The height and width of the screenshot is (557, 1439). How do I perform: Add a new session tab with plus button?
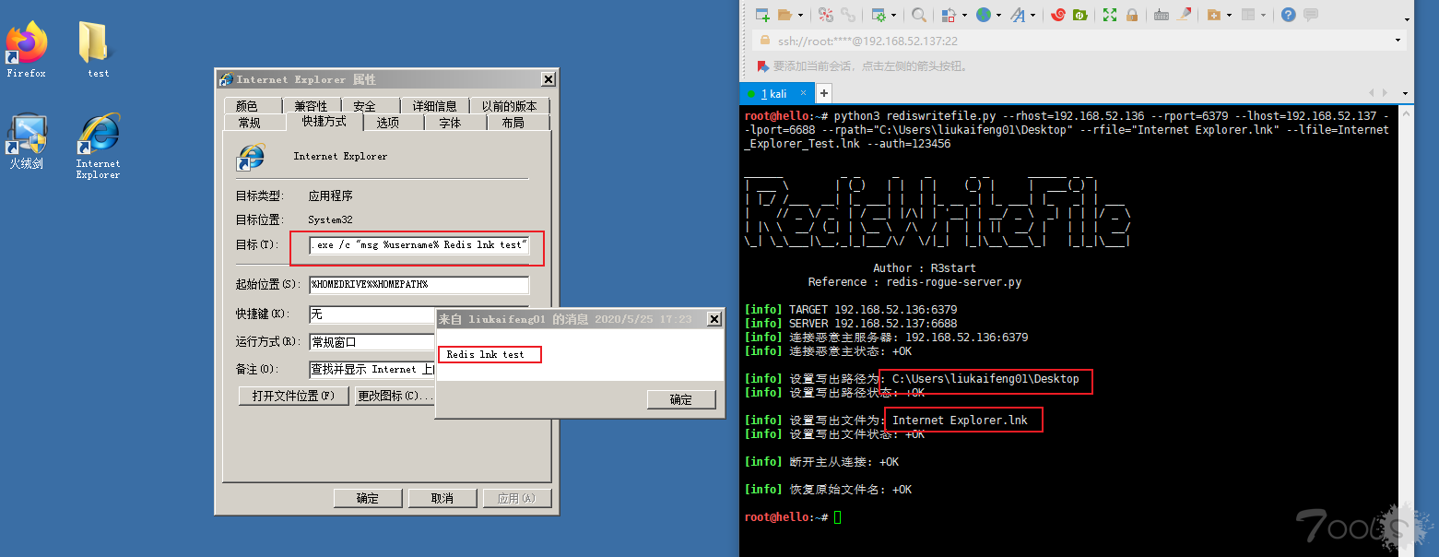pos(824,93)
